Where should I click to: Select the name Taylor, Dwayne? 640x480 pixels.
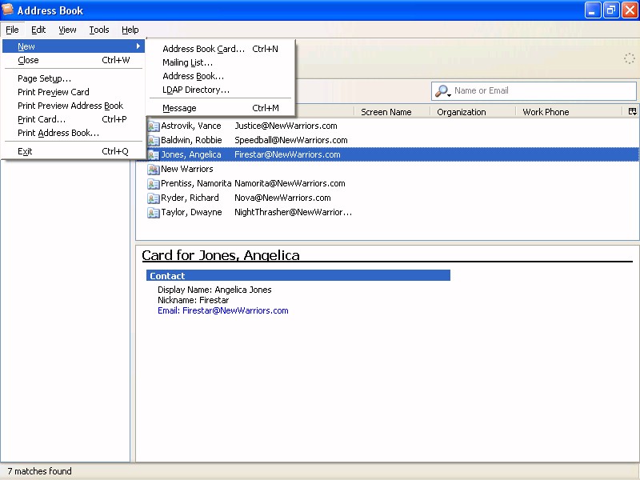click(191, 212)
